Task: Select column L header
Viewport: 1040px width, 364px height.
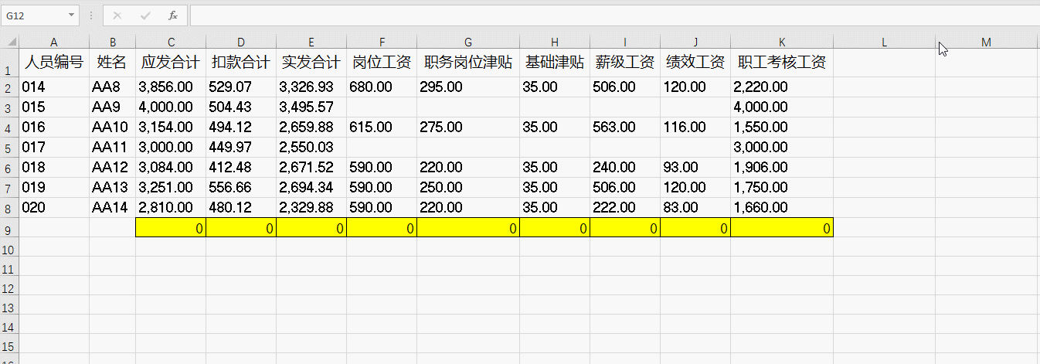Action: pos(884,42)
